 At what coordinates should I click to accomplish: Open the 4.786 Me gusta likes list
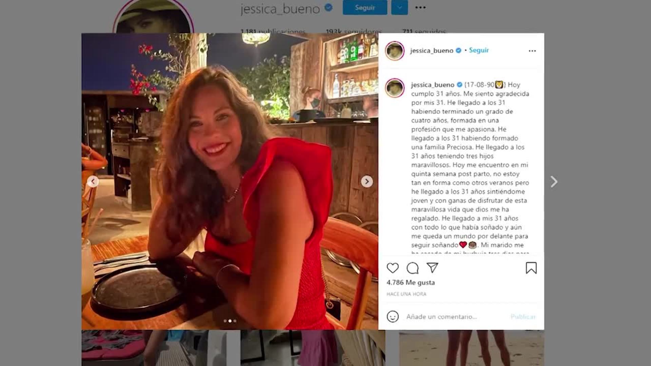pyautogui.click(x=411, y=282)
